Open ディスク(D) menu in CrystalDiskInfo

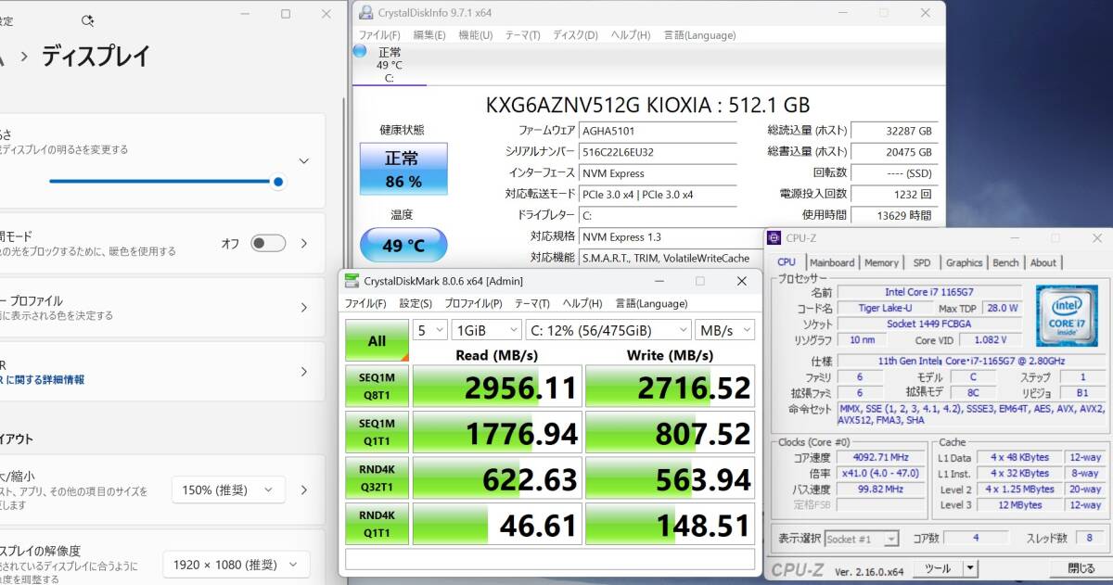click(575, 35)
